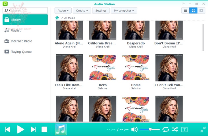Click Sabrina artist under Home

pyautogui.click(x=136, y=88)
